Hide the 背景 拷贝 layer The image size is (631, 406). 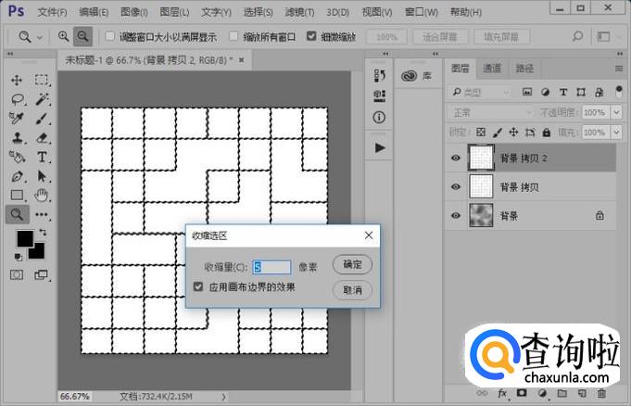[456, 186]
